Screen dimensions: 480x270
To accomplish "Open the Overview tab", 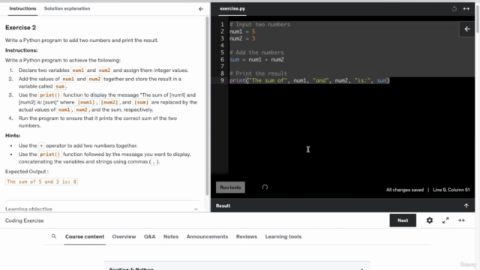I will pos(124,237).
